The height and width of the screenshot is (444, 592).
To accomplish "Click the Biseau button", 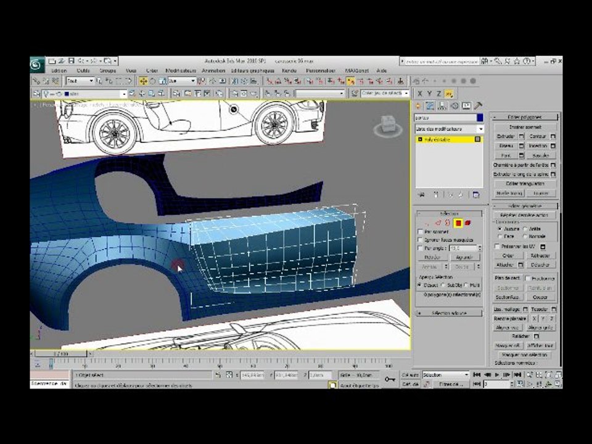I will pyautogui.click(x=506, y=146).
